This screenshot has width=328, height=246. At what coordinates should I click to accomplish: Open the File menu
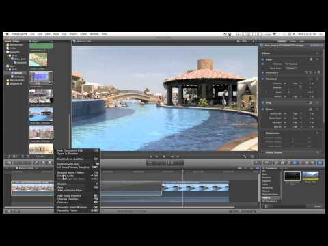(32, 34)
